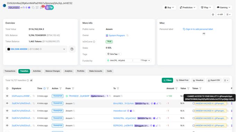Image resolution: width=236 pixels, height=132 pixels.
Task: Preview the B2f9t2AQ transfer row eye icon
Action: point(7,125)
